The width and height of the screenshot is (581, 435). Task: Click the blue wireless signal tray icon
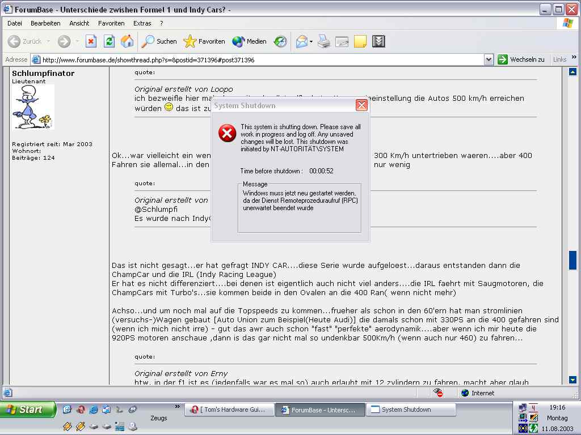523,428
